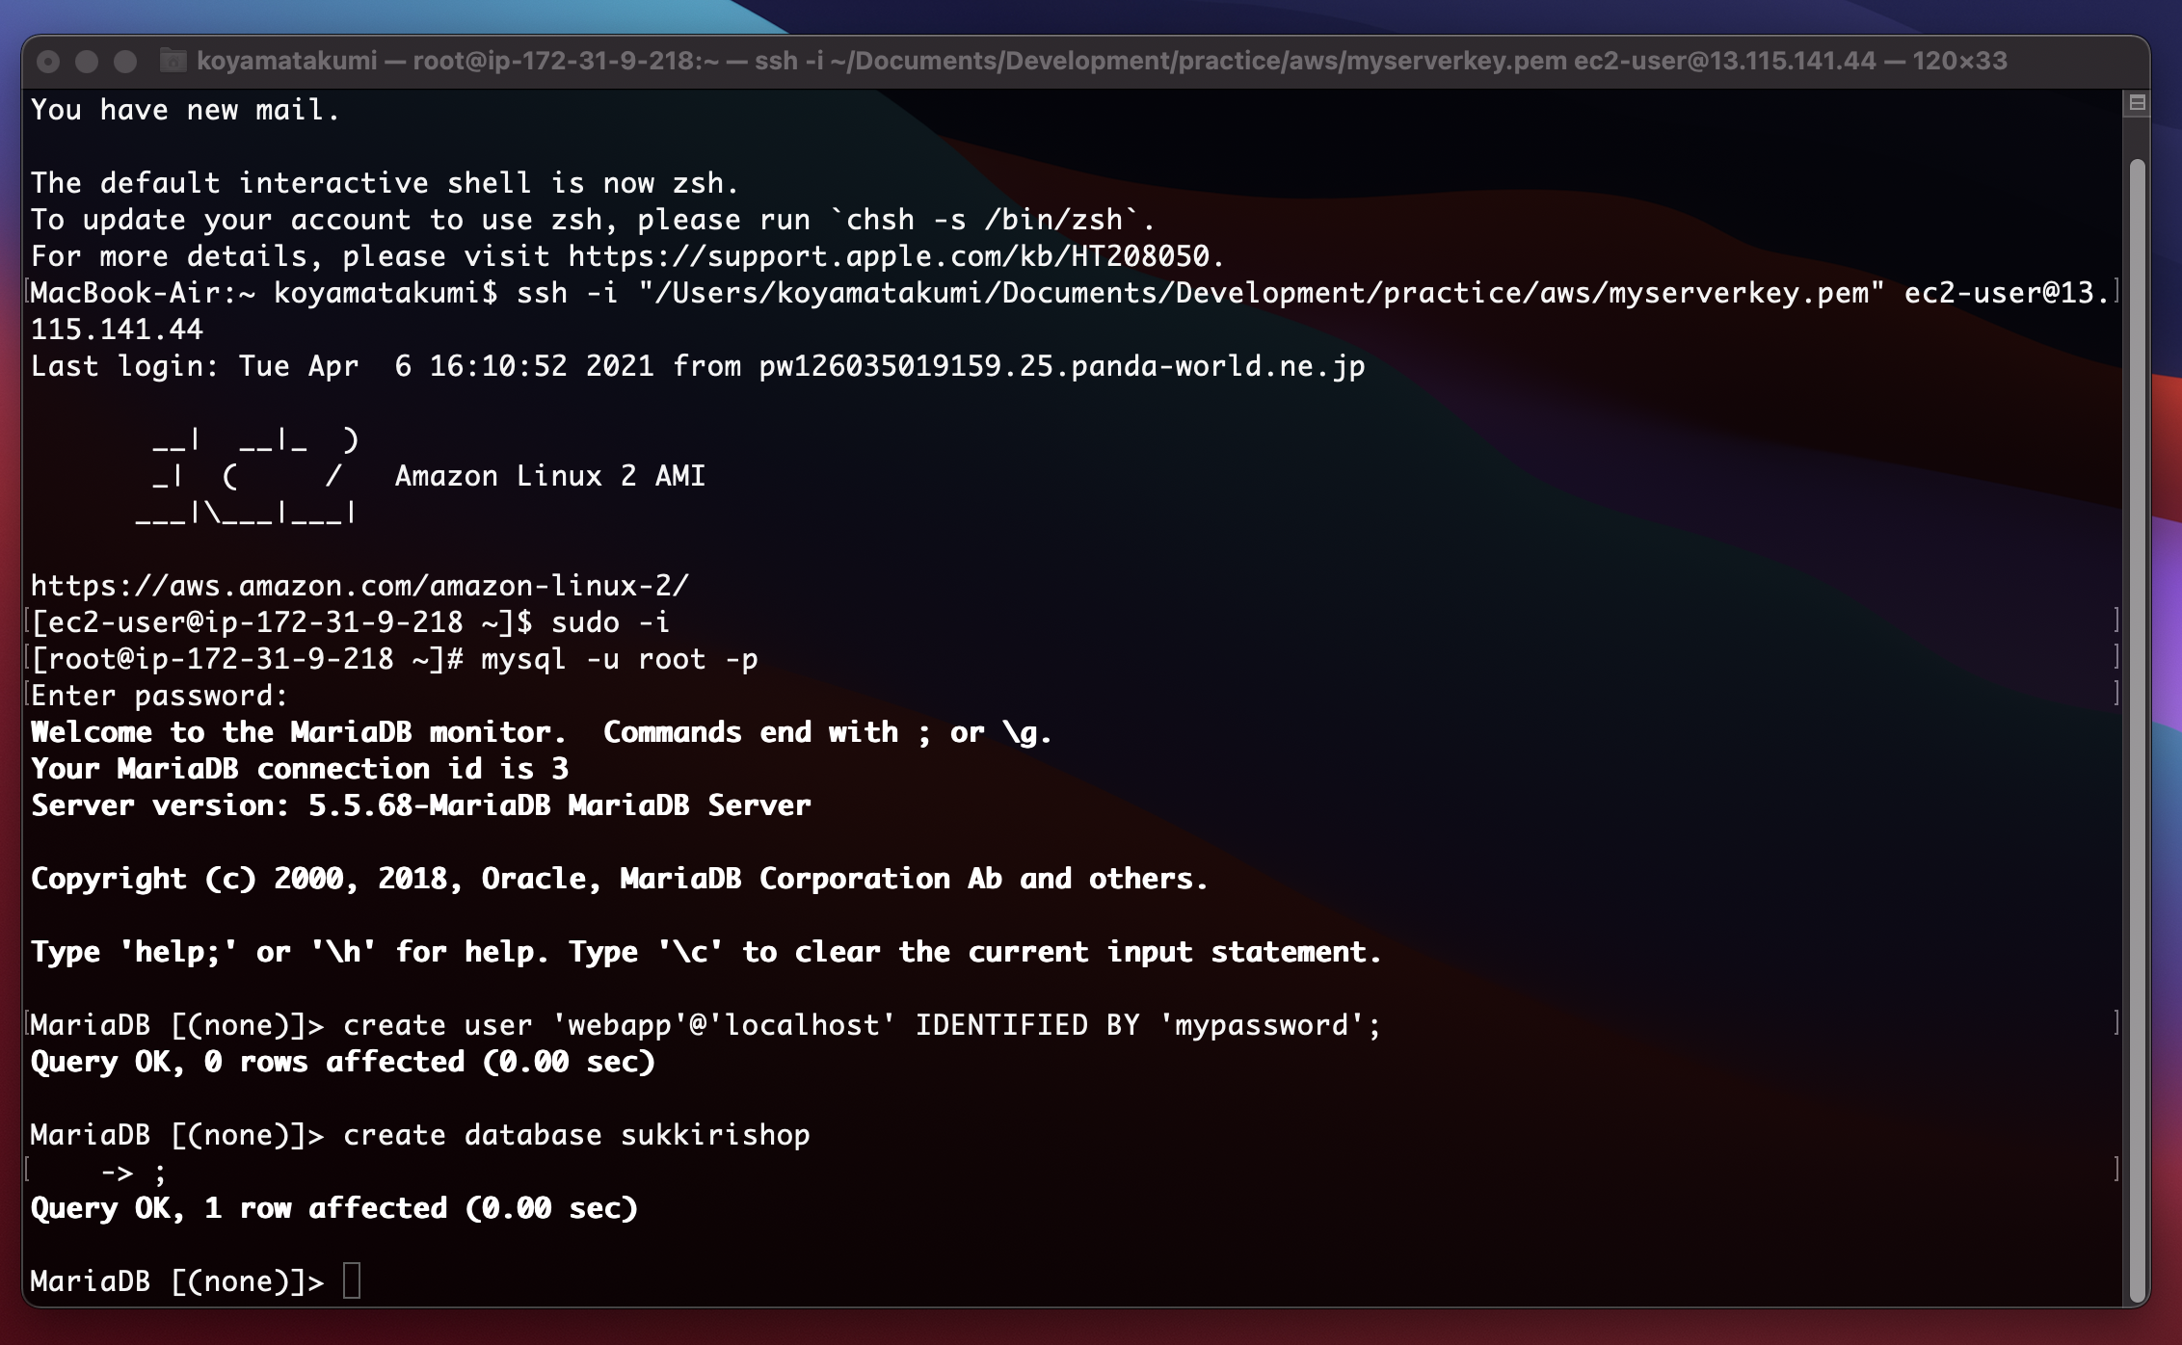Minimize the Terminal window with yellow button
Image resolution: width=2182 pixels, height=1345 pixels.
coord(87,62)
